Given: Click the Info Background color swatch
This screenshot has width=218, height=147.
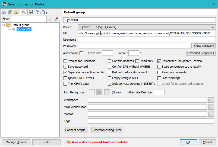Looking at the screenshot, I should point(92,92).
